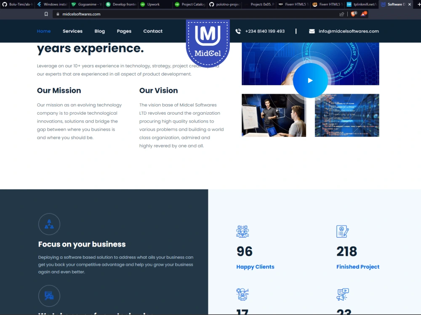Viewport: 421px width, 315px height.
Task: Click the phone handset icon
Action: pyautogui.click(x=238, y=31)
